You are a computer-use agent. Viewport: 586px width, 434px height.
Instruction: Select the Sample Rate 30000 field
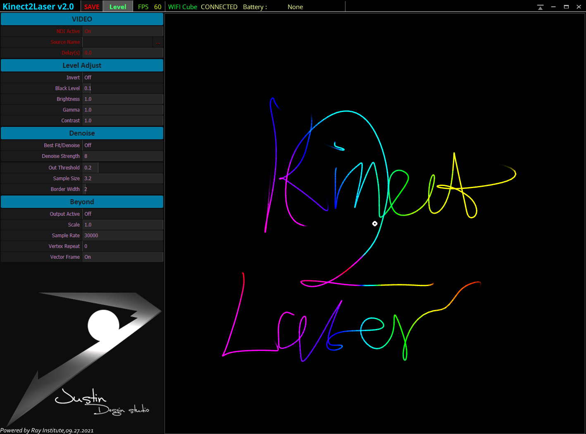click(123, 236)
